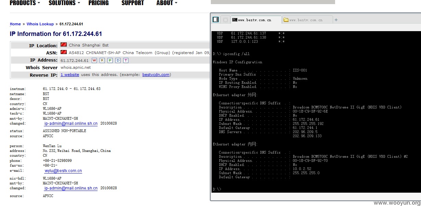Click the R icon beside the IP address

[x=102, y=60]
